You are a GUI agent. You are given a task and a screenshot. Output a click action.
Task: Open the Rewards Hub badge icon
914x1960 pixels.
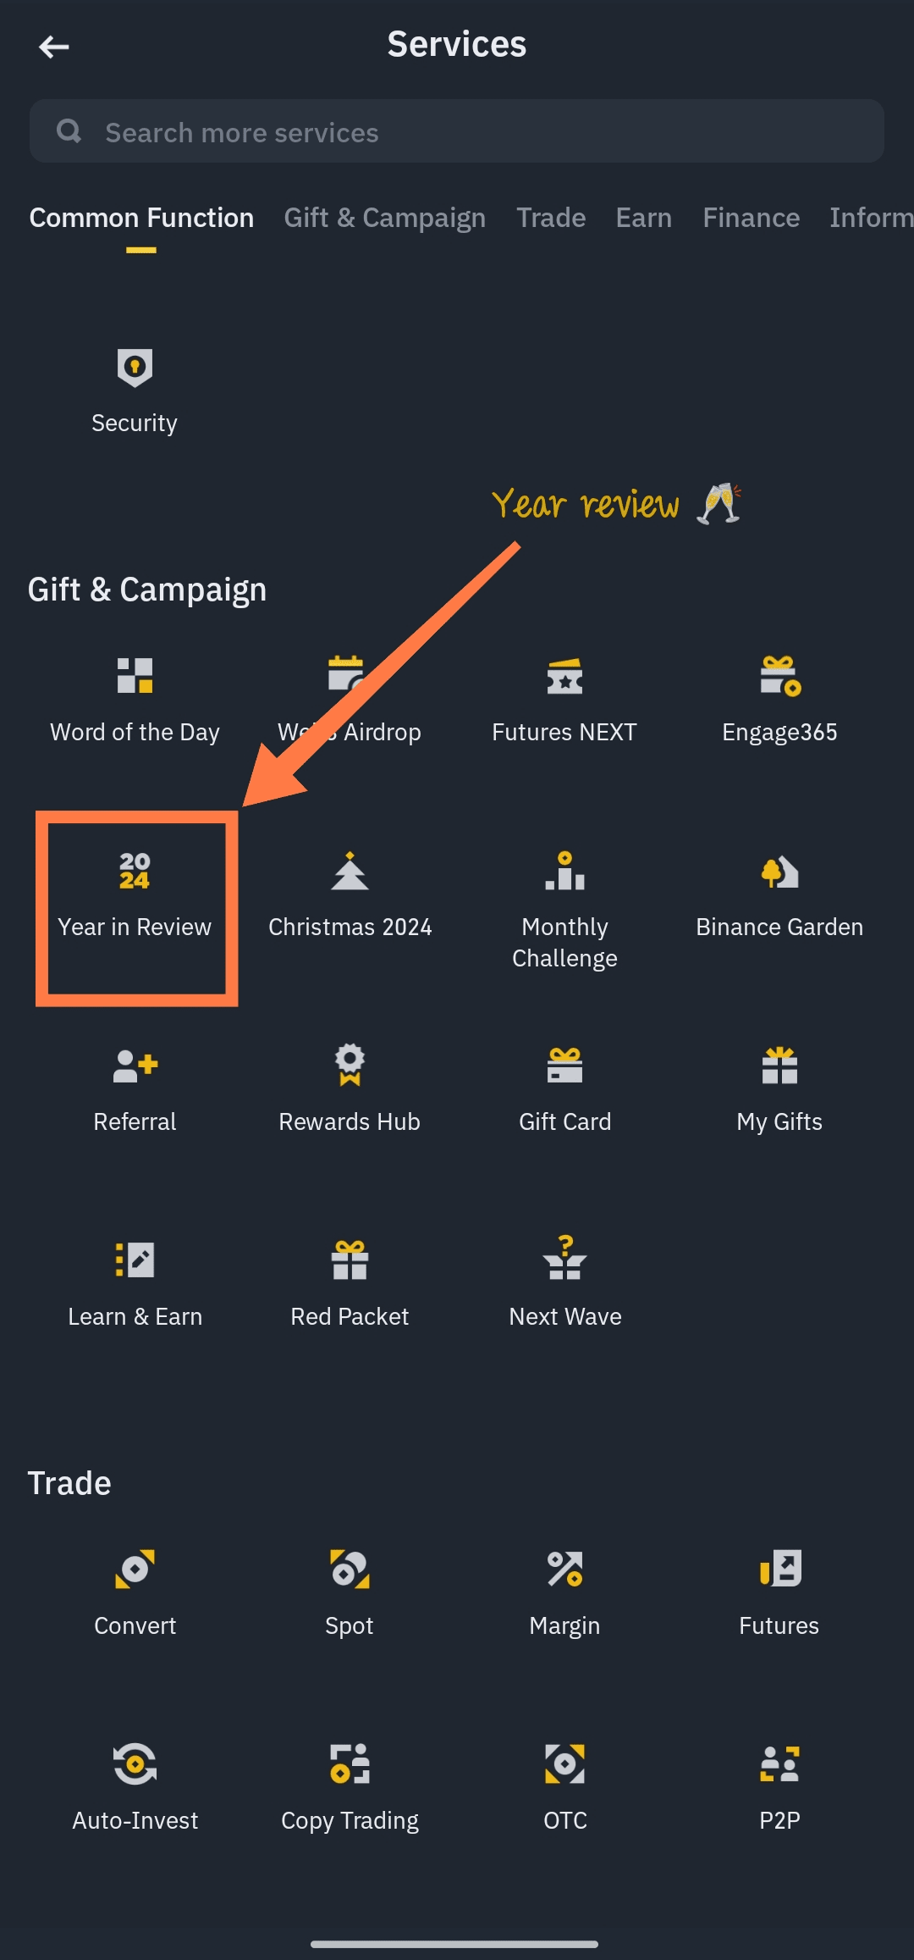350,1065
